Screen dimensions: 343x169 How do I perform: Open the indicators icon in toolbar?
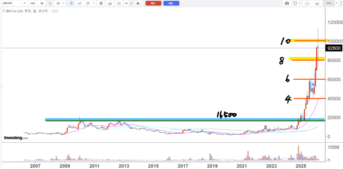tap(110, 3)
